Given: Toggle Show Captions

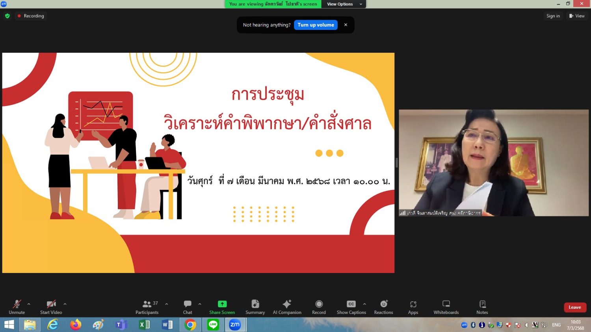Looking at the screenshot, I should [x=351, y=307].
